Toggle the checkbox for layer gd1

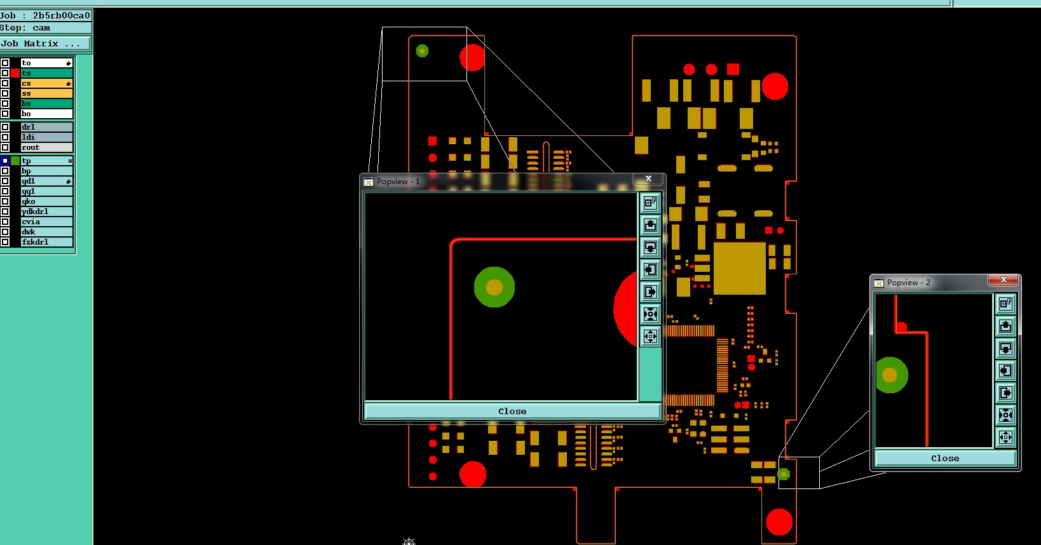point(5,181)
